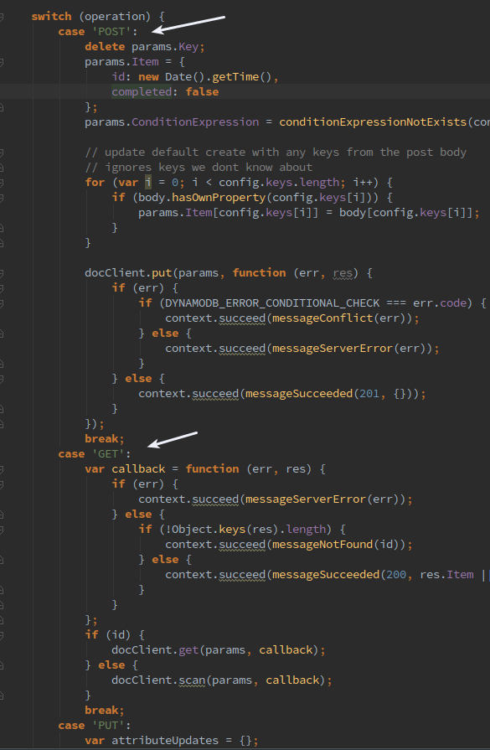The image size is (490, 750).
Task: Collapse the if (!Object.keys(res).length) fold marker
Action: coord(2,530)
